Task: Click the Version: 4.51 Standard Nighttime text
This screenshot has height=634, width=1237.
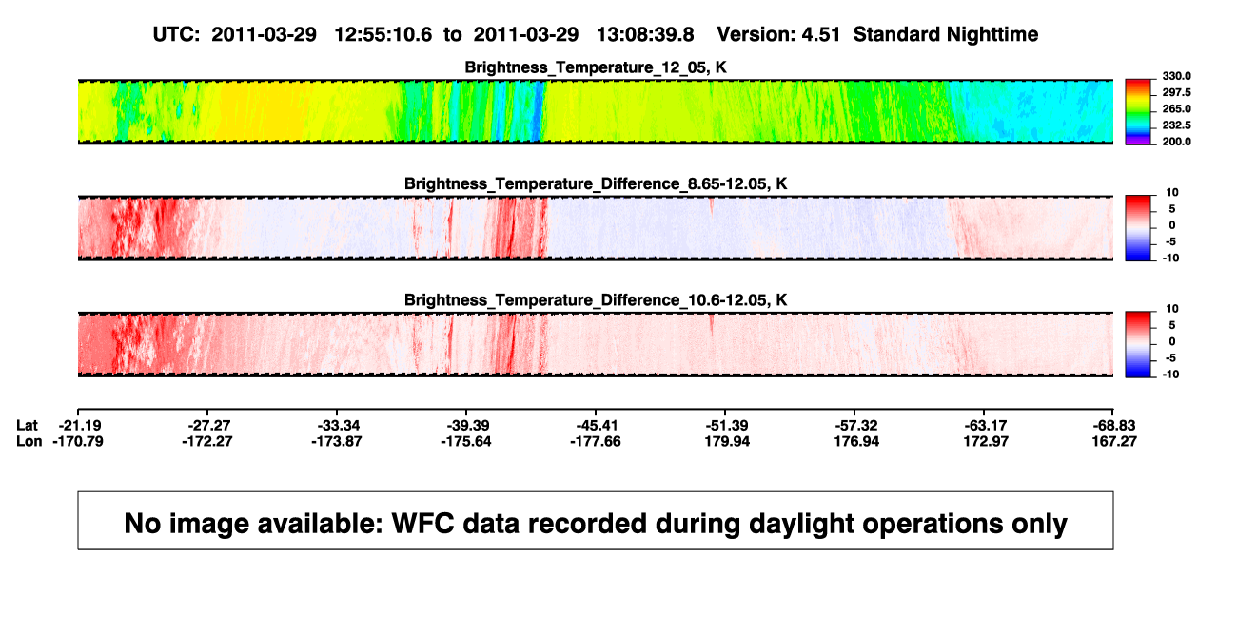Action: click(x=877, y=34)
